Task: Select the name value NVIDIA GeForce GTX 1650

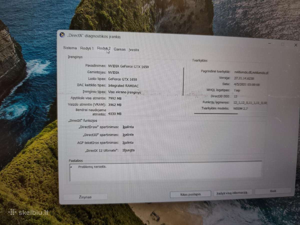Action: coord(128,66)
